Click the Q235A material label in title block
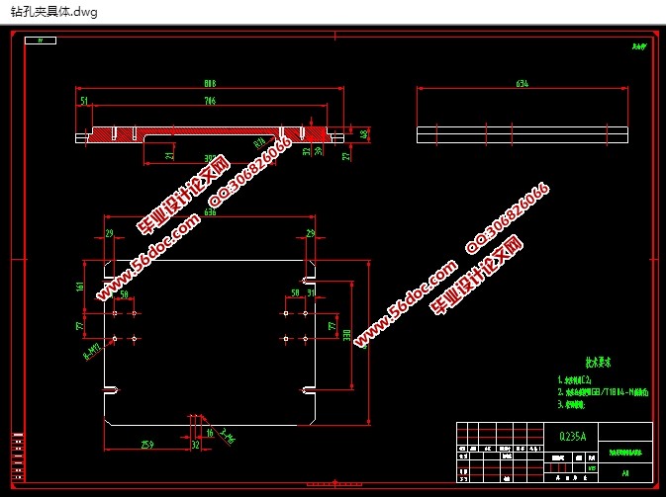666x497 pixels. click(573, 436)
